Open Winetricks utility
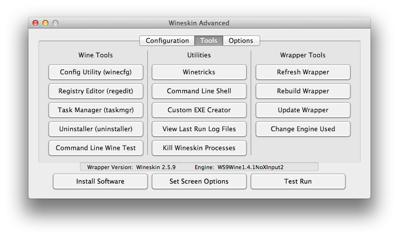Viewport: 399px width, 238px height. pos(199,72)
